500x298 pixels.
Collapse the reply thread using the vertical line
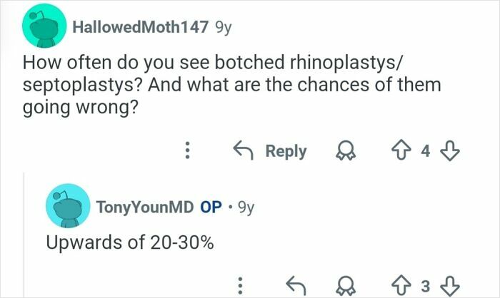24,235
